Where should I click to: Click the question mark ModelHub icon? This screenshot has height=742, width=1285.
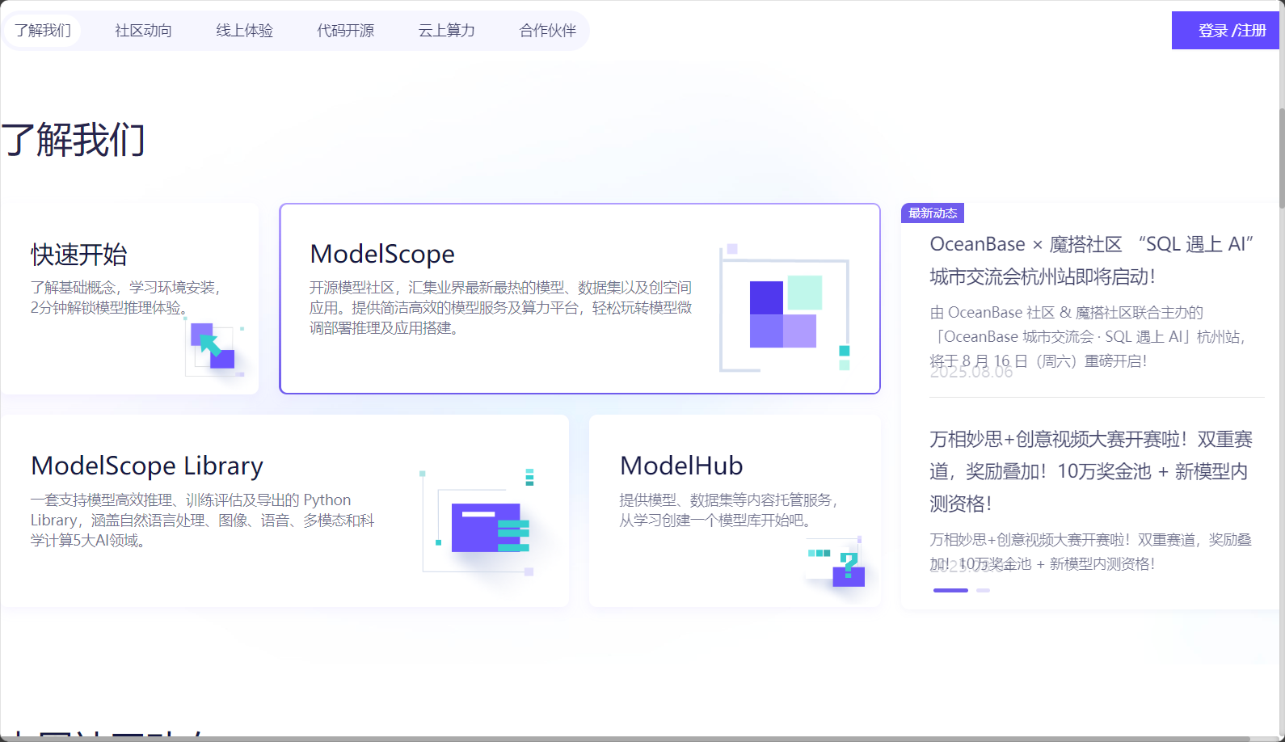point(836,563)
